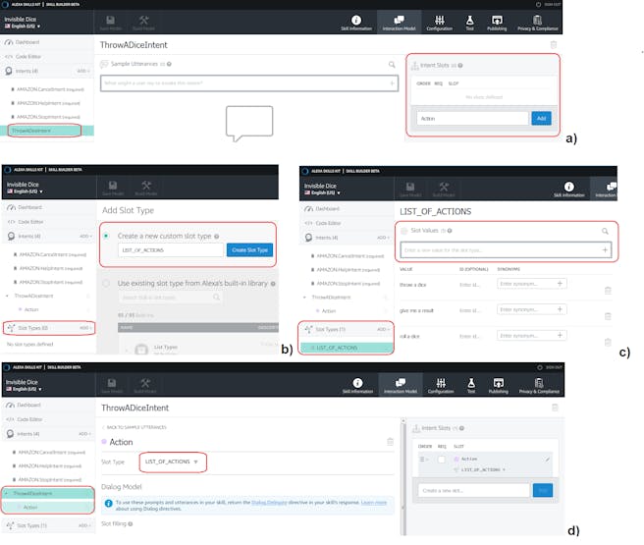Open Privacy & Compliance in panel a
Image resolution: width=644 pixels, height=545 pixels.
(x=538, y=23)
